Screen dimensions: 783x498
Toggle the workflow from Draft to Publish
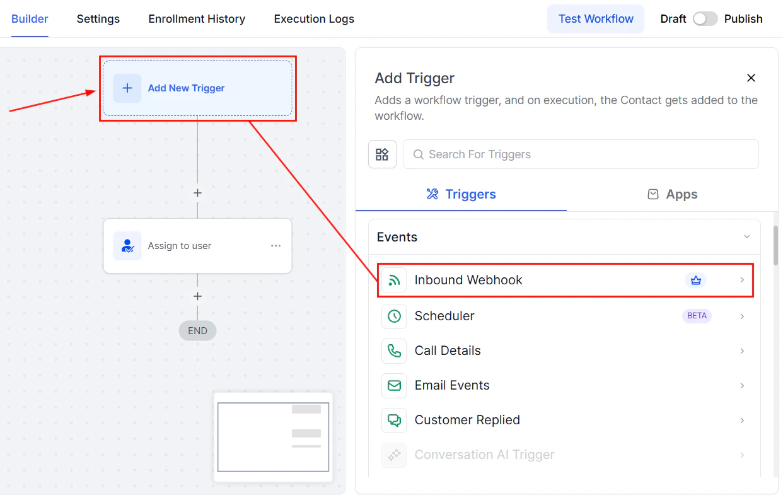pos(705,18)
